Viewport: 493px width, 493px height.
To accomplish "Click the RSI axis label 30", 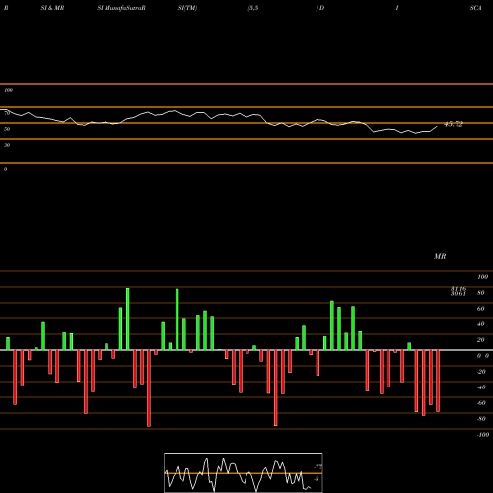I will [7, 145].
